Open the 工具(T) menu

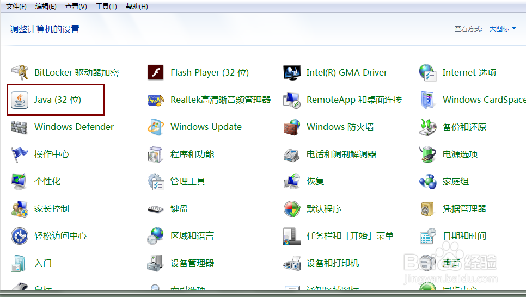[106, 7]
